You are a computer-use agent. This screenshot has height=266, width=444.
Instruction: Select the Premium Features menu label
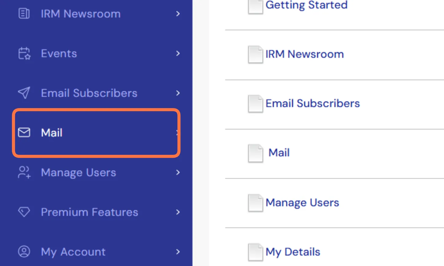[90, 212]
